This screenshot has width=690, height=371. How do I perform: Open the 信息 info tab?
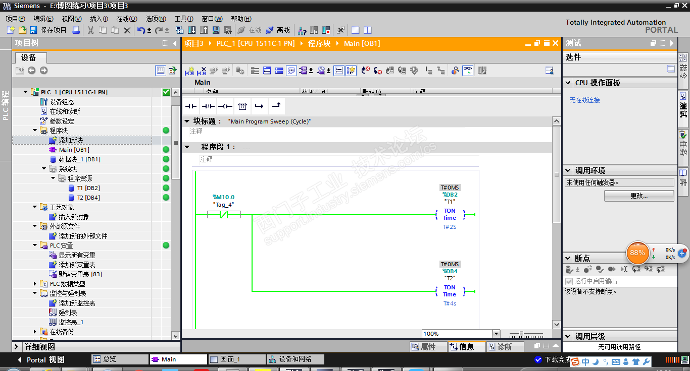click(x=467, y=347)
